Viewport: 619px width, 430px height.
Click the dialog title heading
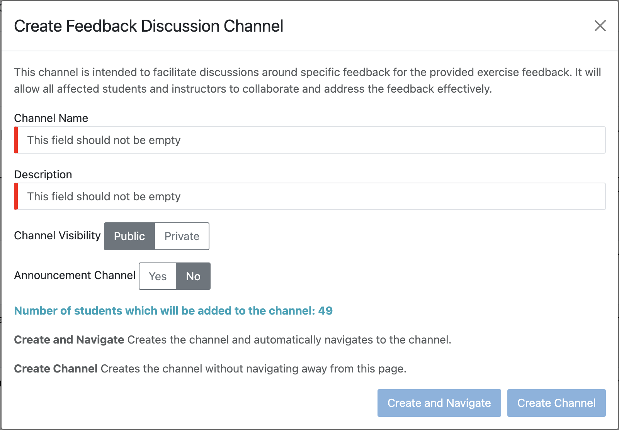tap(148, 26)
